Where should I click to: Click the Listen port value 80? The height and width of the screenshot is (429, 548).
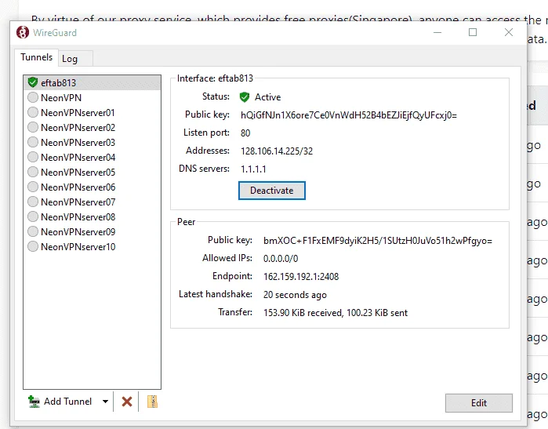(x=245, y=133)
